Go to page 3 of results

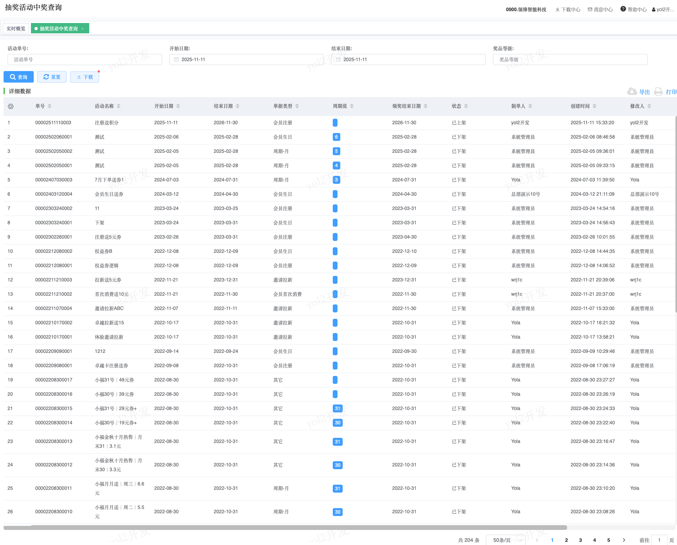[580, 540]
